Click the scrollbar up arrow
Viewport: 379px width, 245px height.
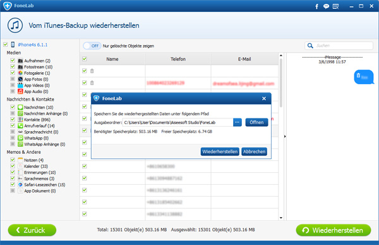281,56
